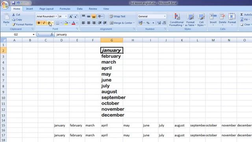Viewport: 252px width, 142px height.
Task: Increase the cell indent
Action: (x=105, y=23)
